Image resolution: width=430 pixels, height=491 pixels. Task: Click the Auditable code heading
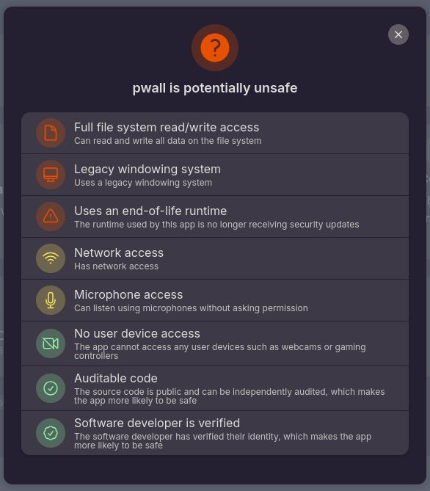tap(116, 378)
